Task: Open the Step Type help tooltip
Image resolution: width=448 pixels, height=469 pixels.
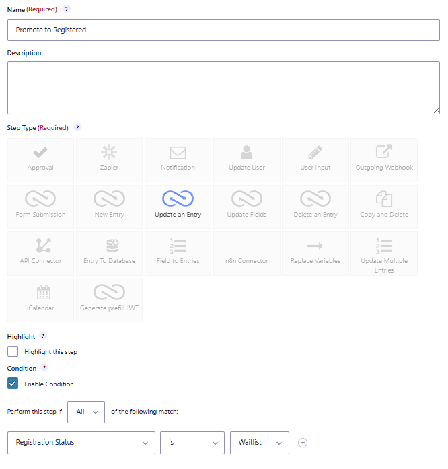Action: (x=77, y=127)
